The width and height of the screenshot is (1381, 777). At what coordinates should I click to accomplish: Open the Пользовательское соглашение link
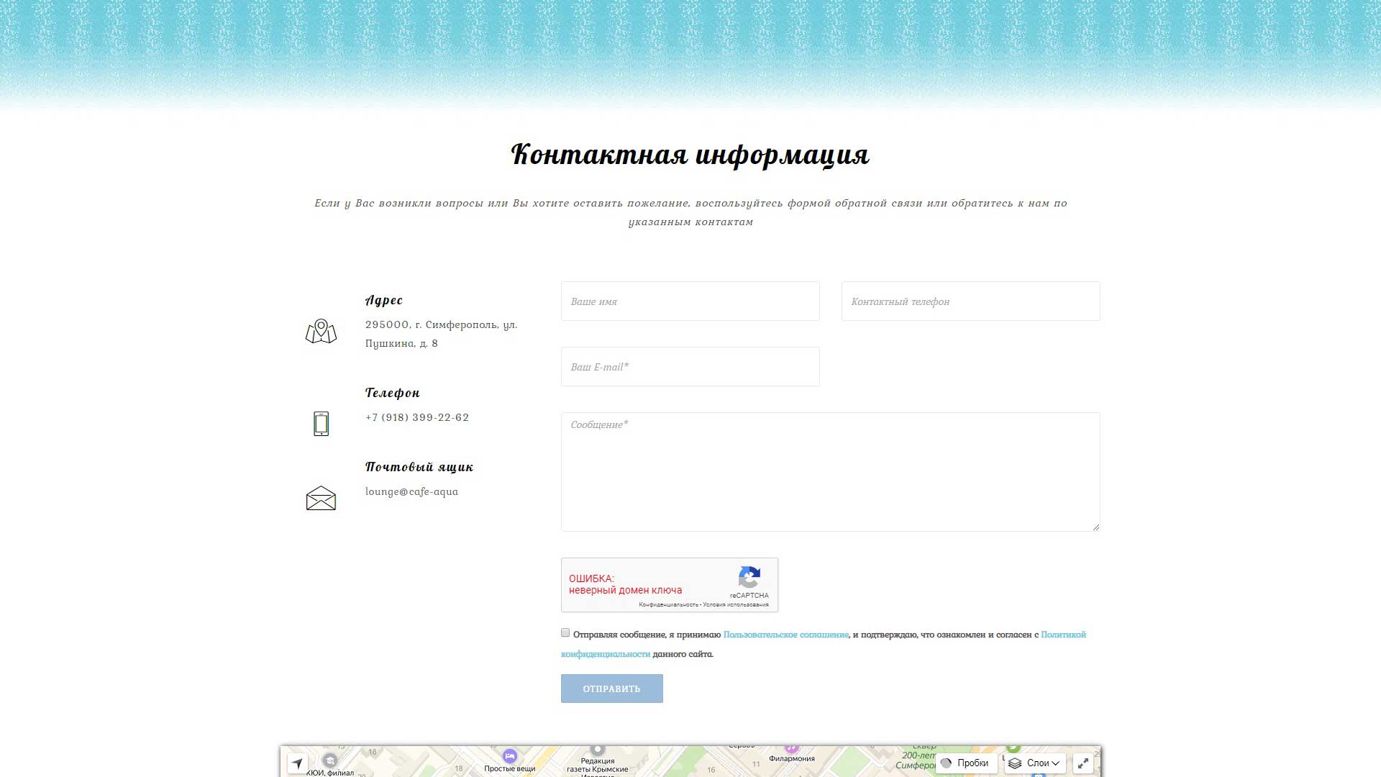point(785,635)
